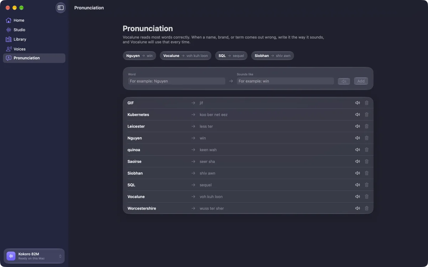The width and height of the screenshot is (428, 267).
Task: Click the Home house icon
Action: coord(9,20)
